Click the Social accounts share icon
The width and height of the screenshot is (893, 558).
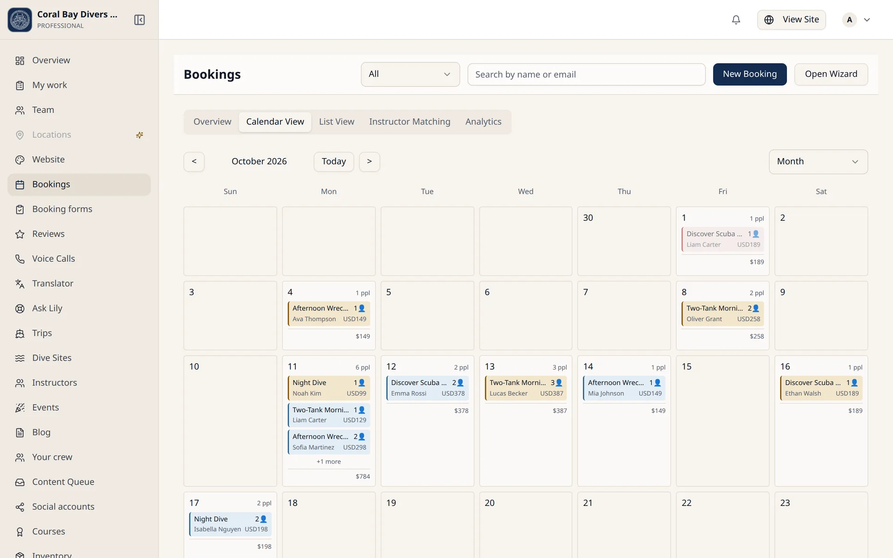pos(20,507)
